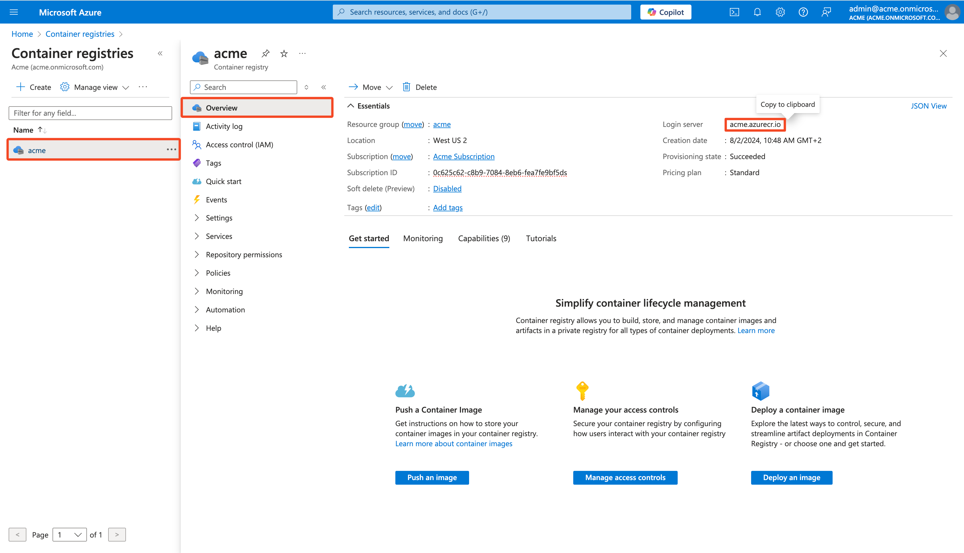Click Container registries breadcrumb

coord(80,34)
